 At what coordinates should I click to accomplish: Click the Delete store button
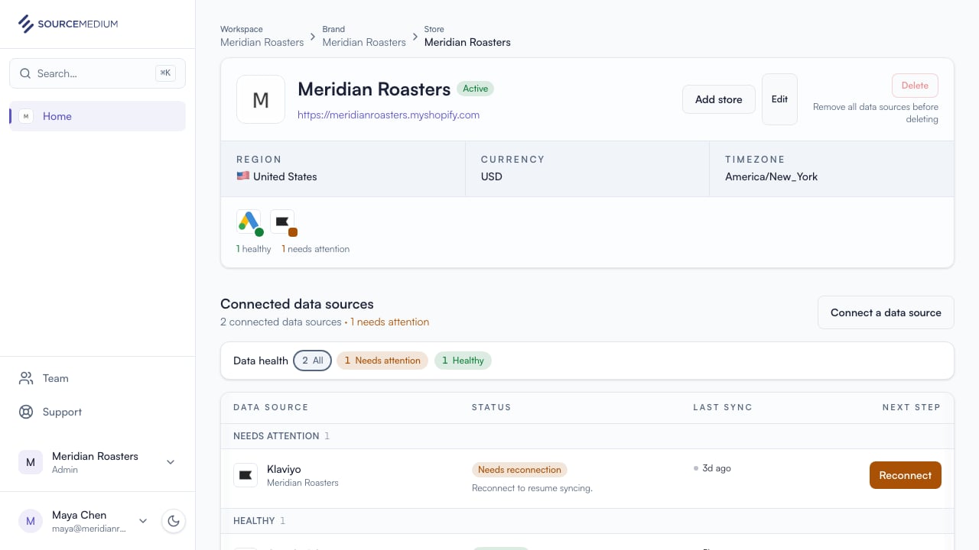915,86
